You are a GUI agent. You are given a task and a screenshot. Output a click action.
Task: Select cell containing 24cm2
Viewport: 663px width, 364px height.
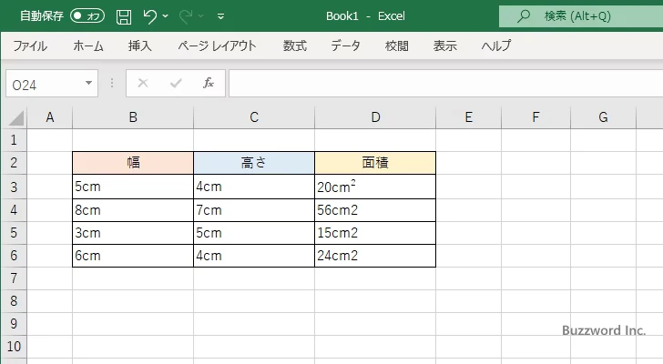pyautogui.click(x=375, y=256)
